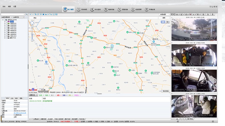Click the zoom-in plus icon on map toolbar
Screen dimensions: 225x126
click(x=31, y=14)
